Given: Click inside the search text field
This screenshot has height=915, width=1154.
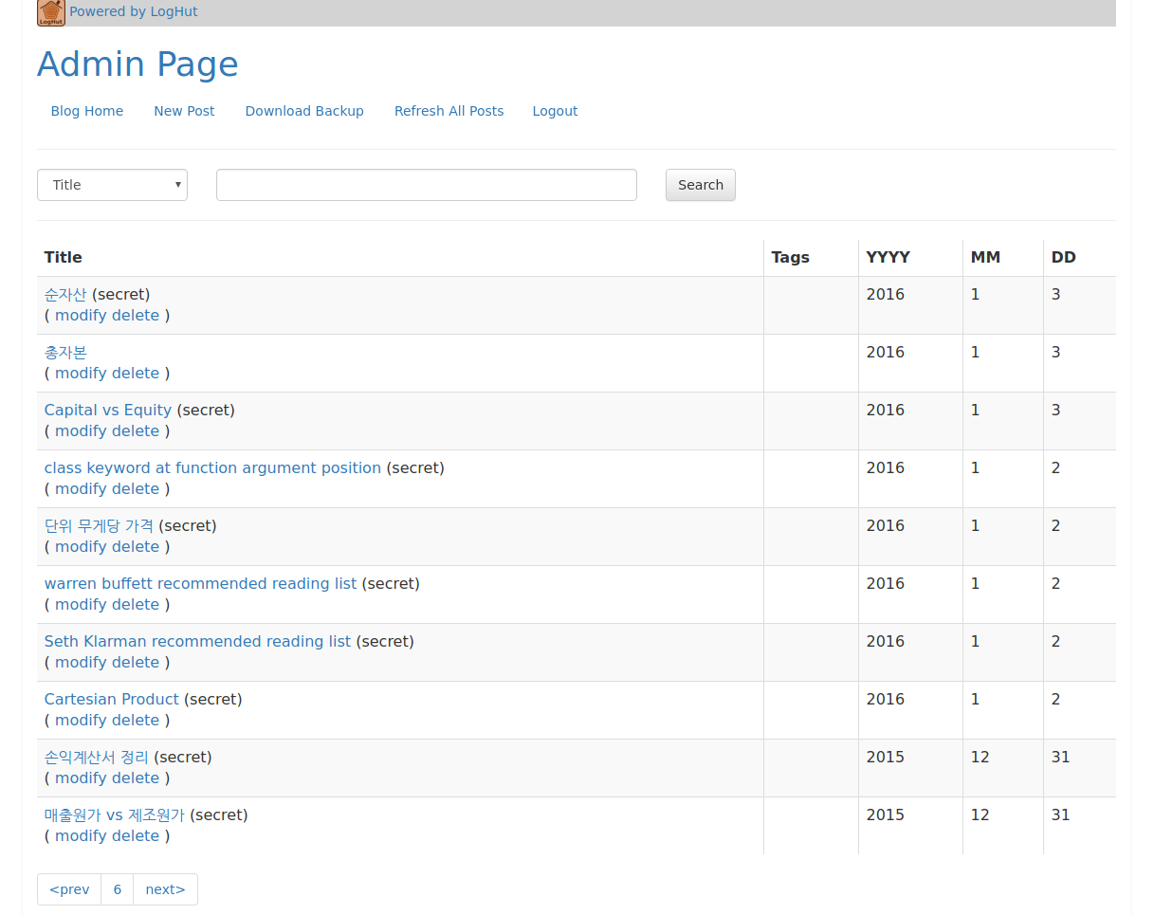Looking at the screenshot, I should click(426, 184).
